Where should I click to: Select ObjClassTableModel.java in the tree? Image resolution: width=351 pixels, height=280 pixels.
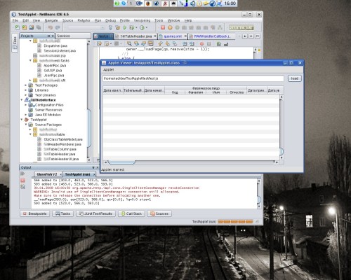click(x=63, y=139)
